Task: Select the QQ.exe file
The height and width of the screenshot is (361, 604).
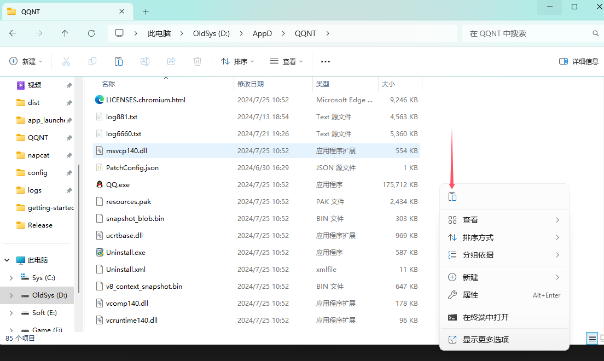Action: coord(118,185)
